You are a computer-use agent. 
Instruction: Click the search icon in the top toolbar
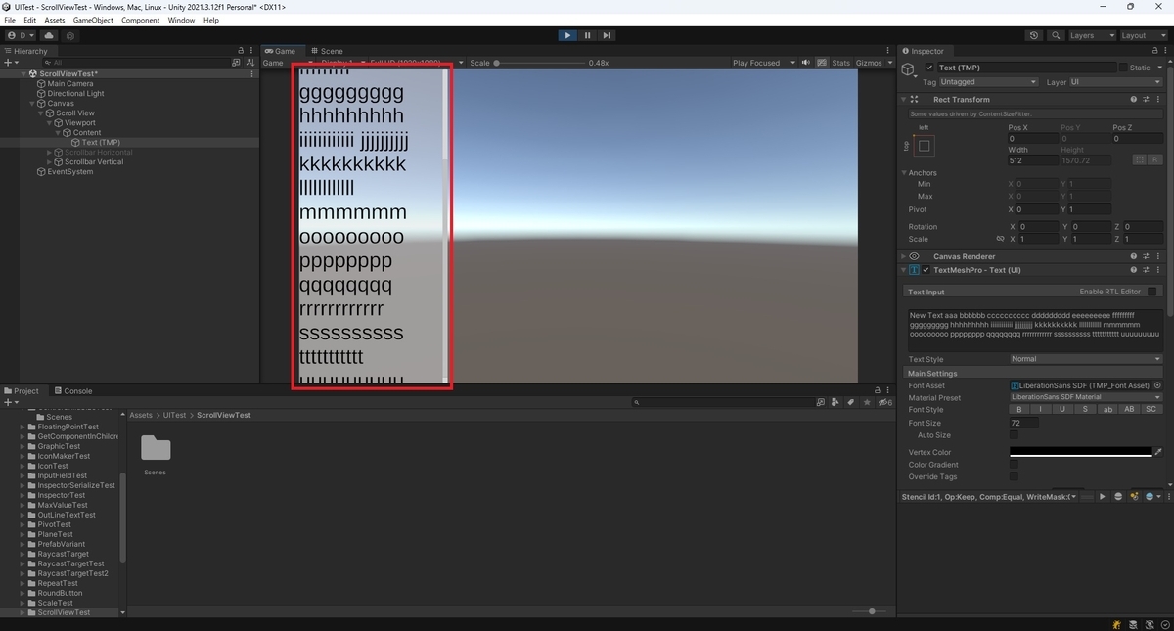[x=1056, y=35]
